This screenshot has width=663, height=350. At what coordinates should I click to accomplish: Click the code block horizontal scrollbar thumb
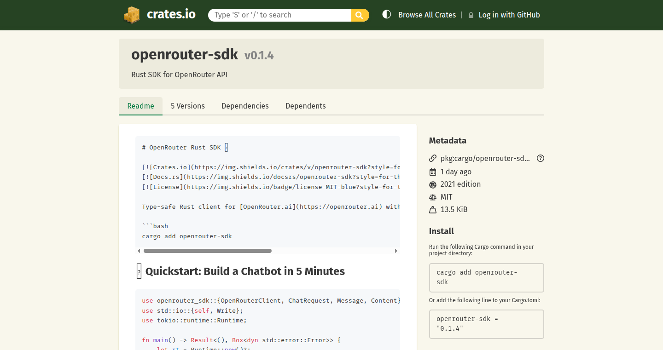208,251
